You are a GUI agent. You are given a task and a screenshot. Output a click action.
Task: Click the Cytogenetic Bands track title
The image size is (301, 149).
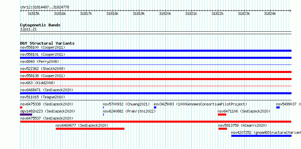point(40,25)
